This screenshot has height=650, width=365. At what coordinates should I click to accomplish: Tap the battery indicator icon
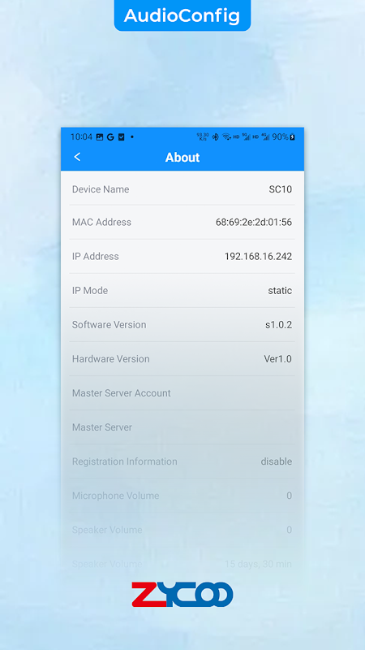point(292,136)
